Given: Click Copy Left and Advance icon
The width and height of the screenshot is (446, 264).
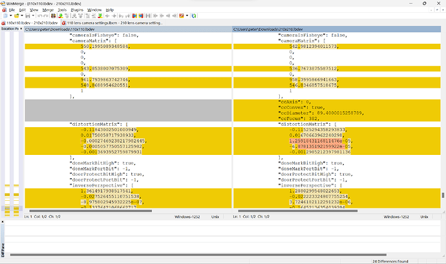Looking at the screenshot, I should [x=127, y=15].
